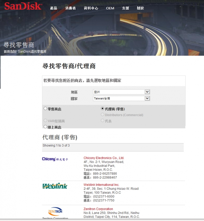Screen dimensions: 204x221
Task: Click the 尋找零售商/代理商 page heading
Action: click(x=69, y=66)
